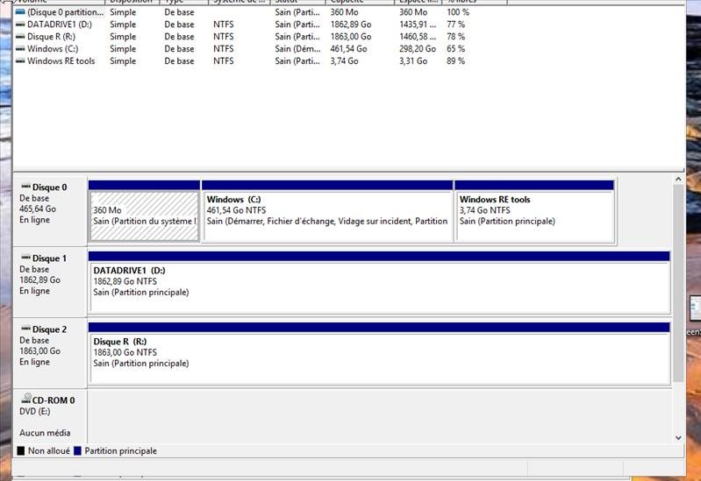Click the disk icon next to Disque 2 label
The width and height of the screenshot is (701, 481).
[x=26, y=329]
